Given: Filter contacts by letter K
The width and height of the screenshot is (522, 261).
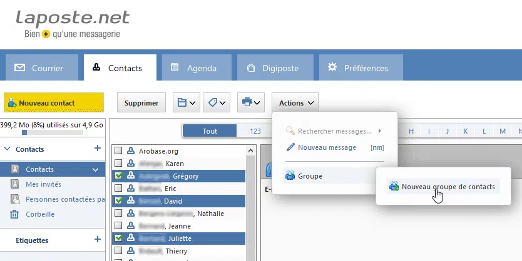Looking at the screenshot, I should coord(466,131).
